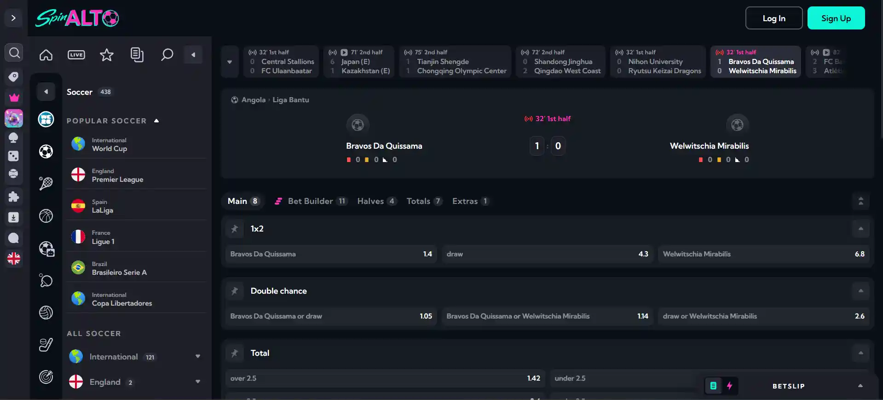
Task: Select the esoccer sport icon
Action: pos(46,249)
